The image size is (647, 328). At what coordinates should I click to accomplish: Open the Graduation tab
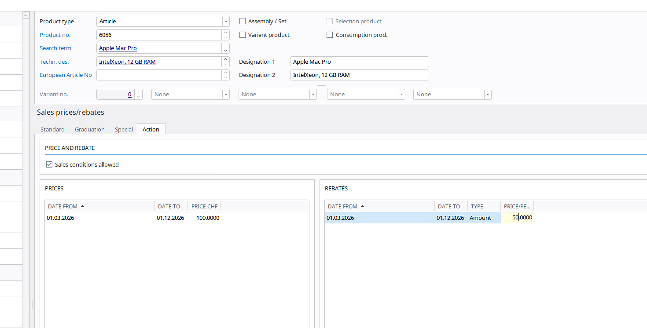[90, 129]
